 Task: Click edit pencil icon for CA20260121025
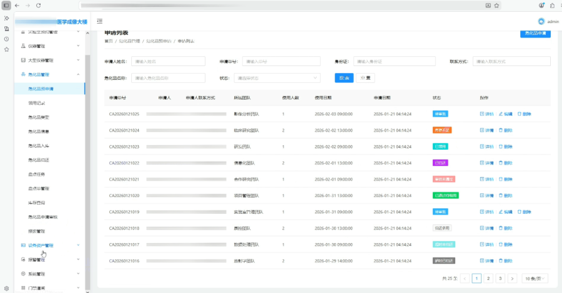coord(501,113)
